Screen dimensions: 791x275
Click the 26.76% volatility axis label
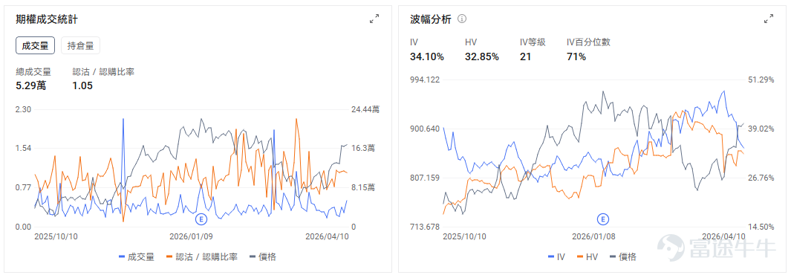[762, 178]
